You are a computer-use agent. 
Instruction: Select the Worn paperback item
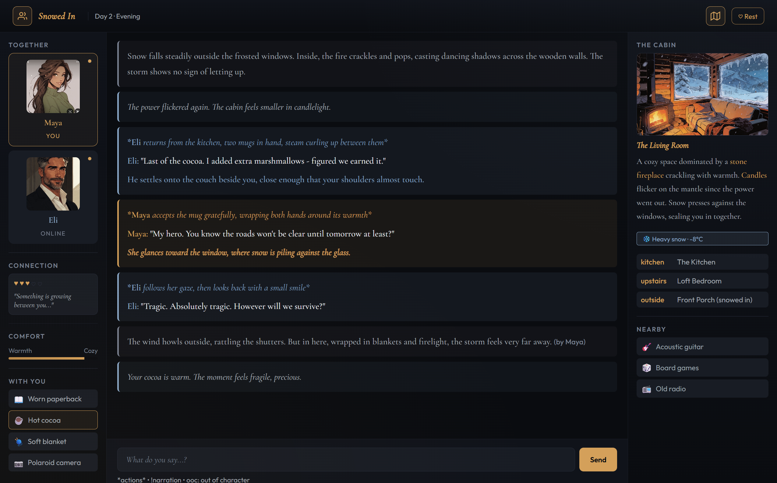tap(53, 399)
